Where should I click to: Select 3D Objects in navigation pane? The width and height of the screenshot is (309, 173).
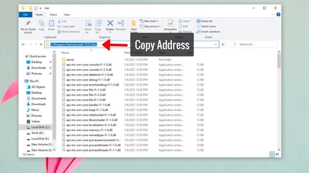(36, 87)
